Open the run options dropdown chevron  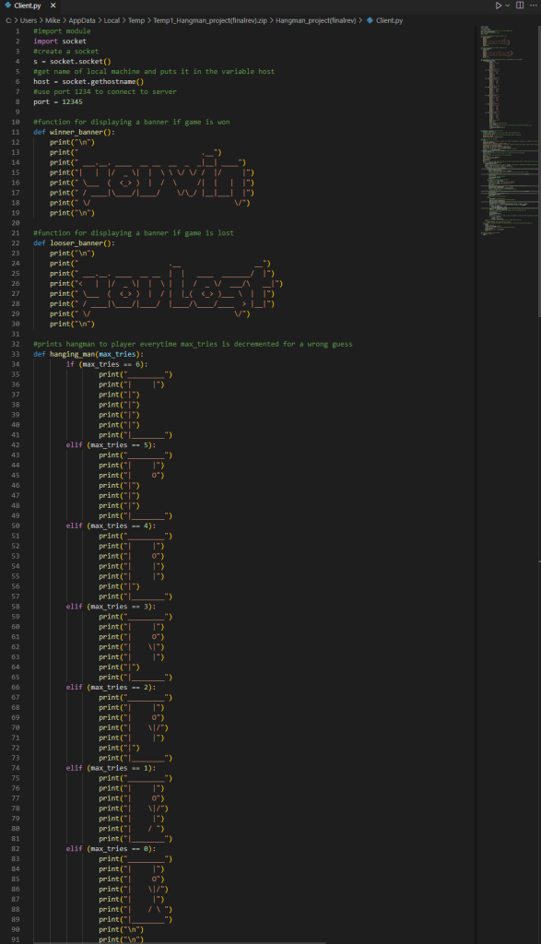[x=507, y=6]
